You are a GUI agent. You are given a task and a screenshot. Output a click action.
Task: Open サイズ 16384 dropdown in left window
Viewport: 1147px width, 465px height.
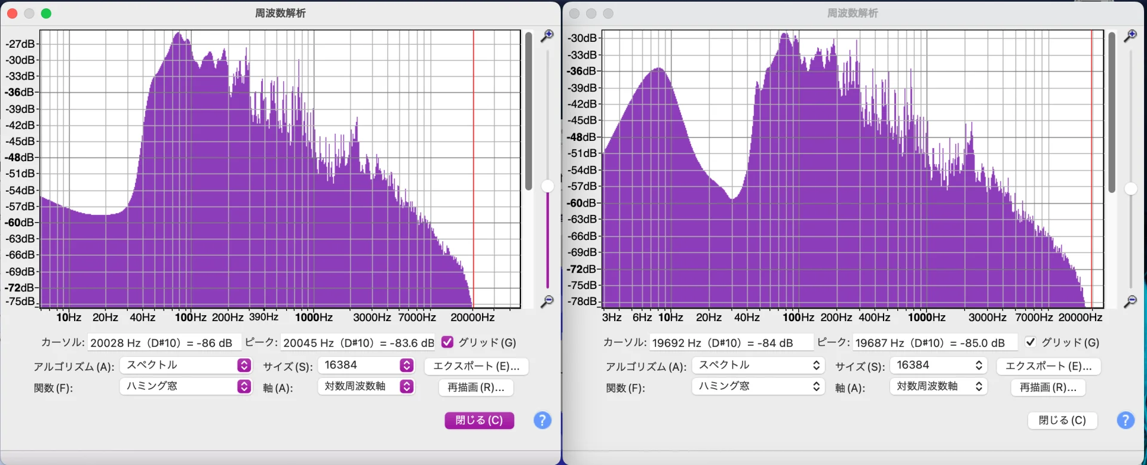point(366,365)
